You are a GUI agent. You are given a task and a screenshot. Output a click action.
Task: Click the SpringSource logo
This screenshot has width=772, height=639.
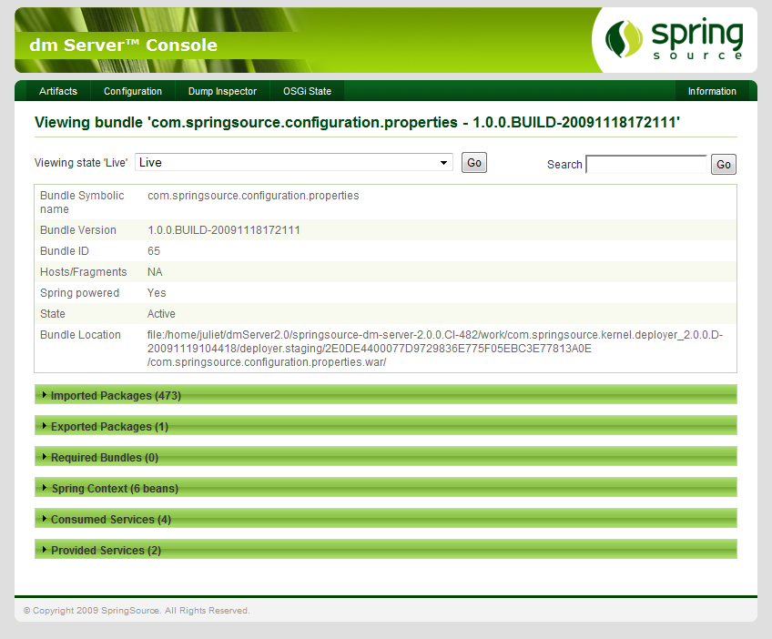[x=674, y=39]
